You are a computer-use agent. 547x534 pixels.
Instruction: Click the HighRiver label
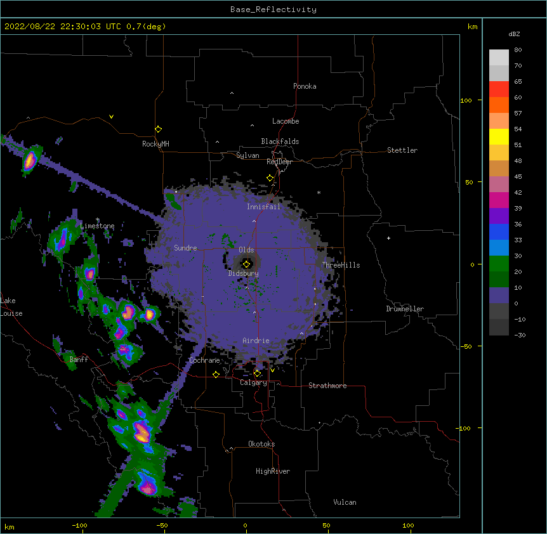coord(273,471)
